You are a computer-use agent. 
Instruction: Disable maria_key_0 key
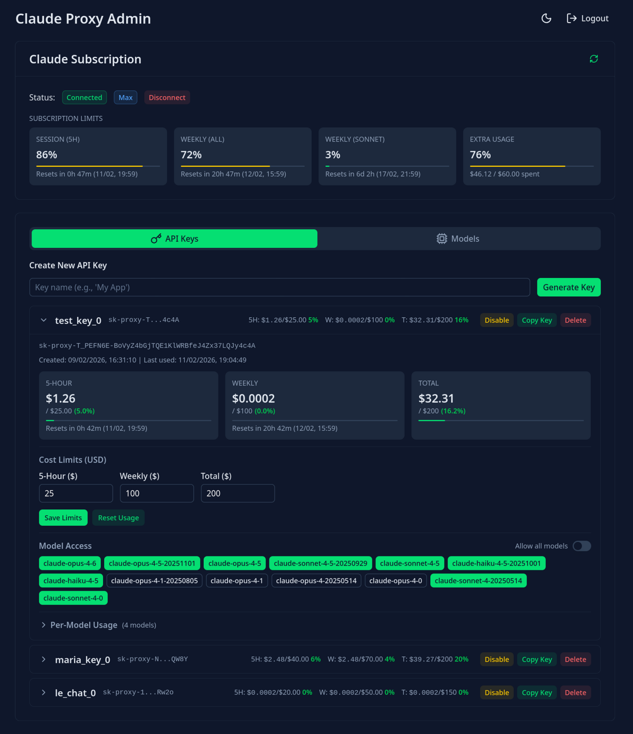(497, 659)
